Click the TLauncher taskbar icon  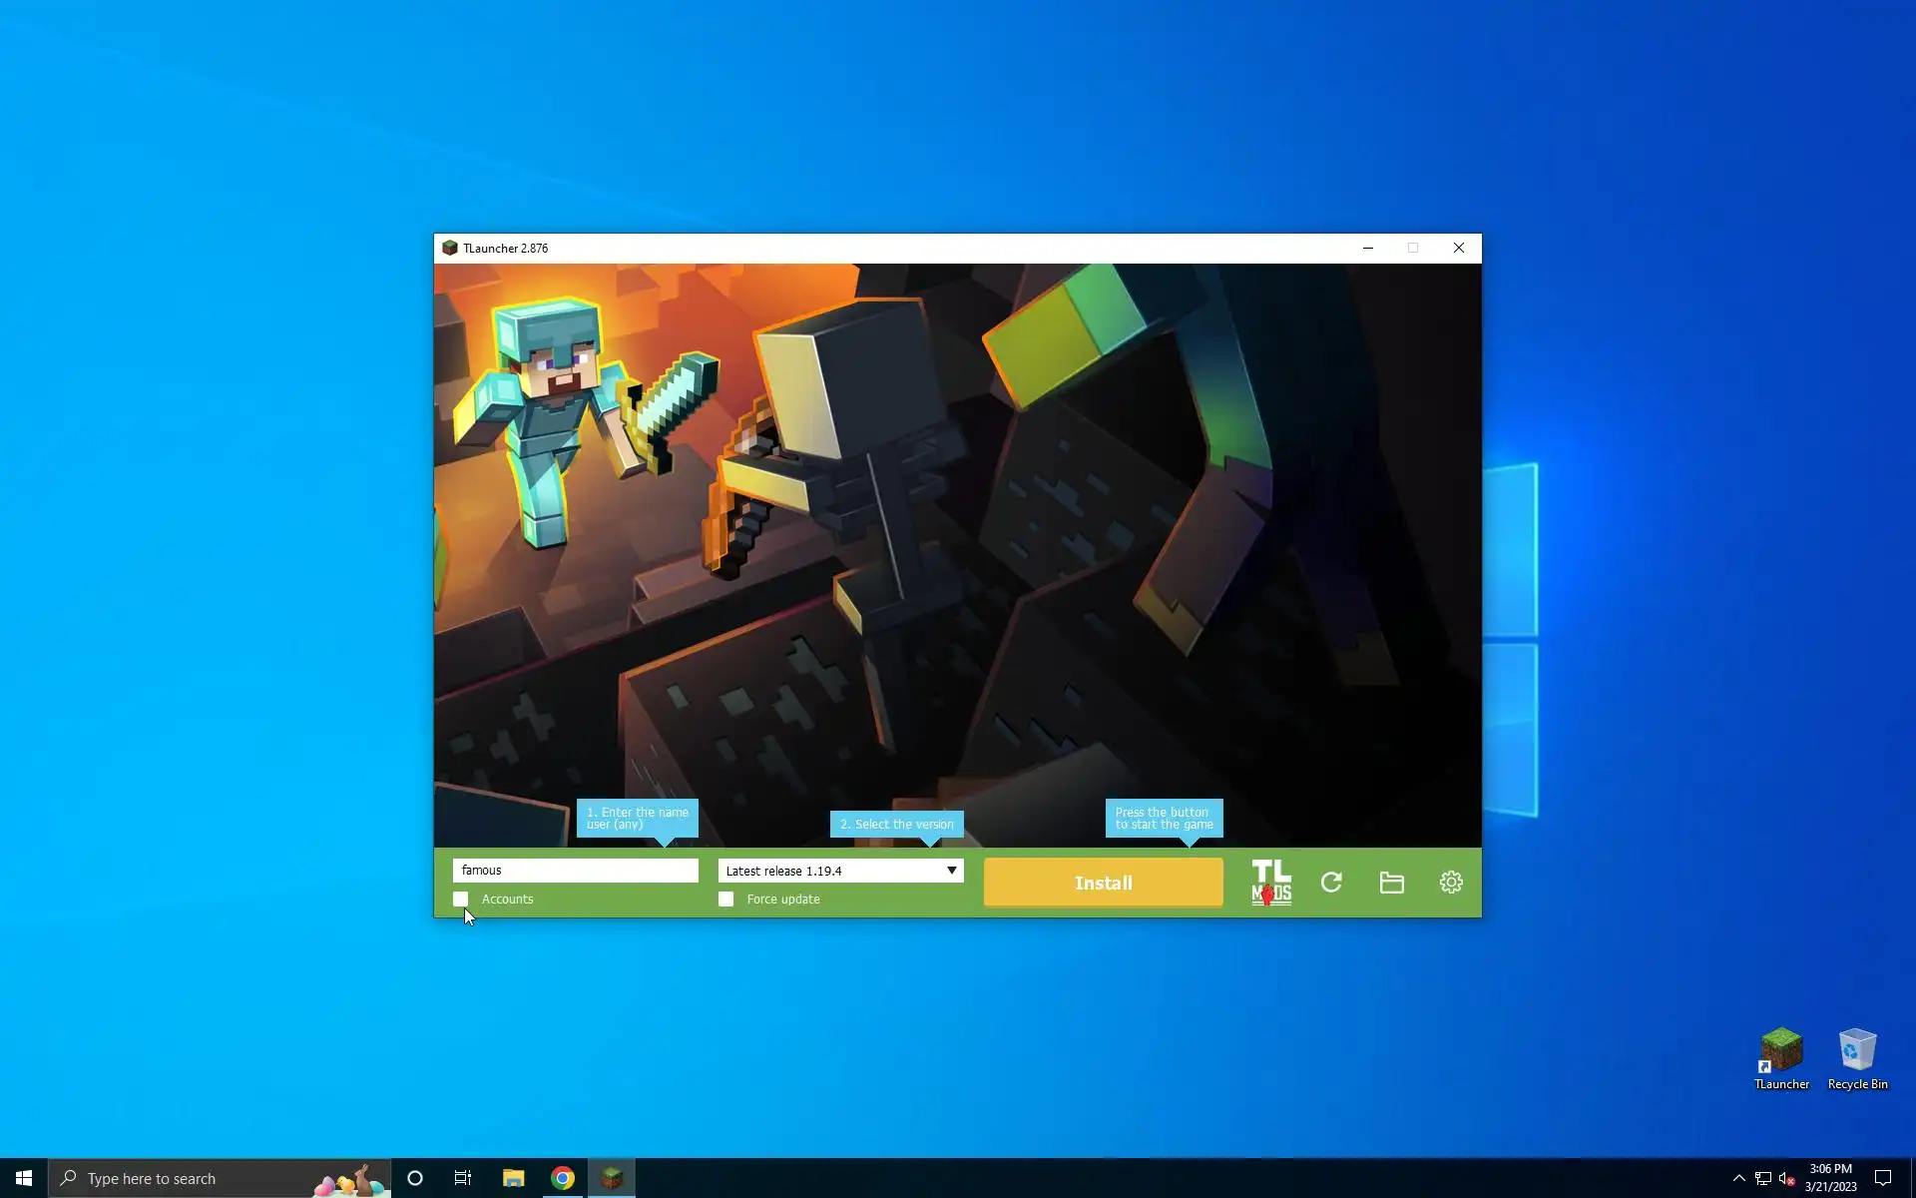tap(612, 1178)
